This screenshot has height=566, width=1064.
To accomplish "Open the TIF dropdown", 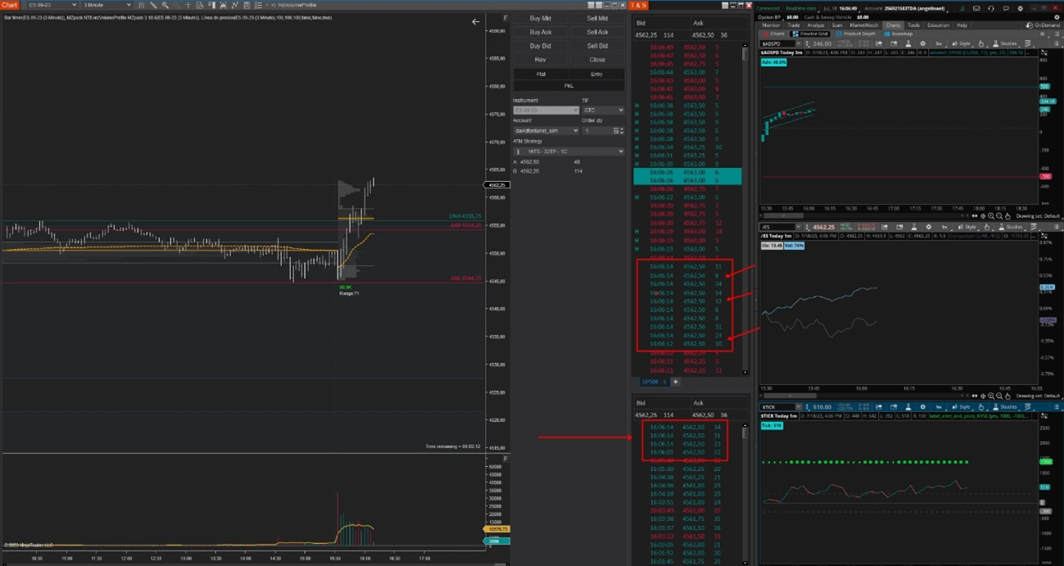I will pyautogui.click(x=603, y=110).
